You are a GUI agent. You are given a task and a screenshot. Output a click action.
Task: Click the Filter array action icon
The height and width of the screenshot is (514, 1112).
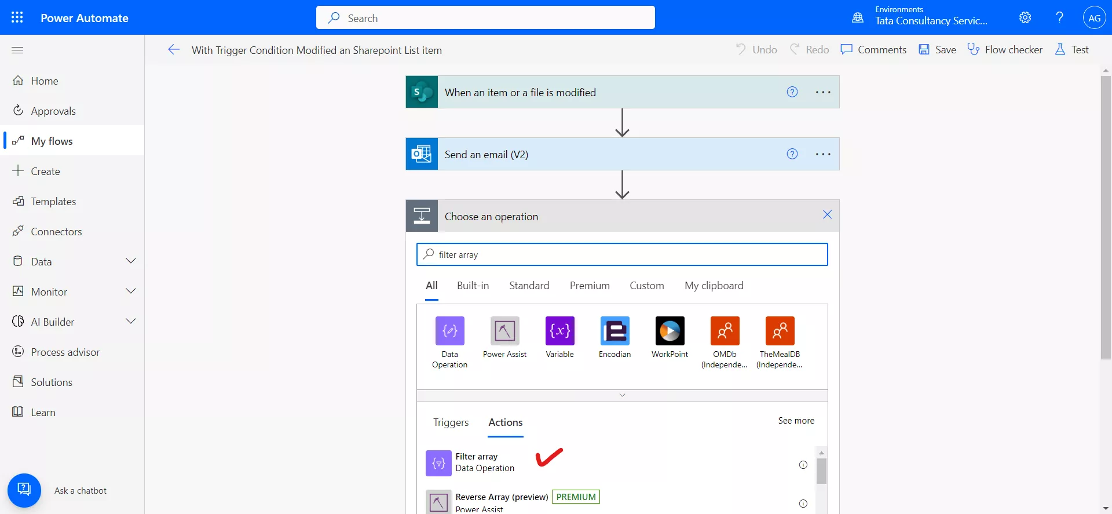coord(438,463)
